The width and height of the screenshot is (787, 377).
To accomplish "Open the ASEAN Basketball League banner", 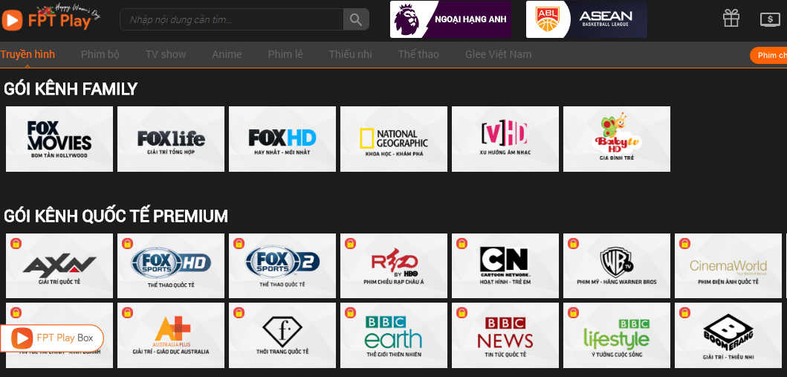I will coord(586,19).
